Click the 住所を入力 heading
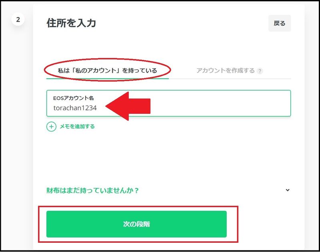This screenshot has width=320, height=252. 71,23
